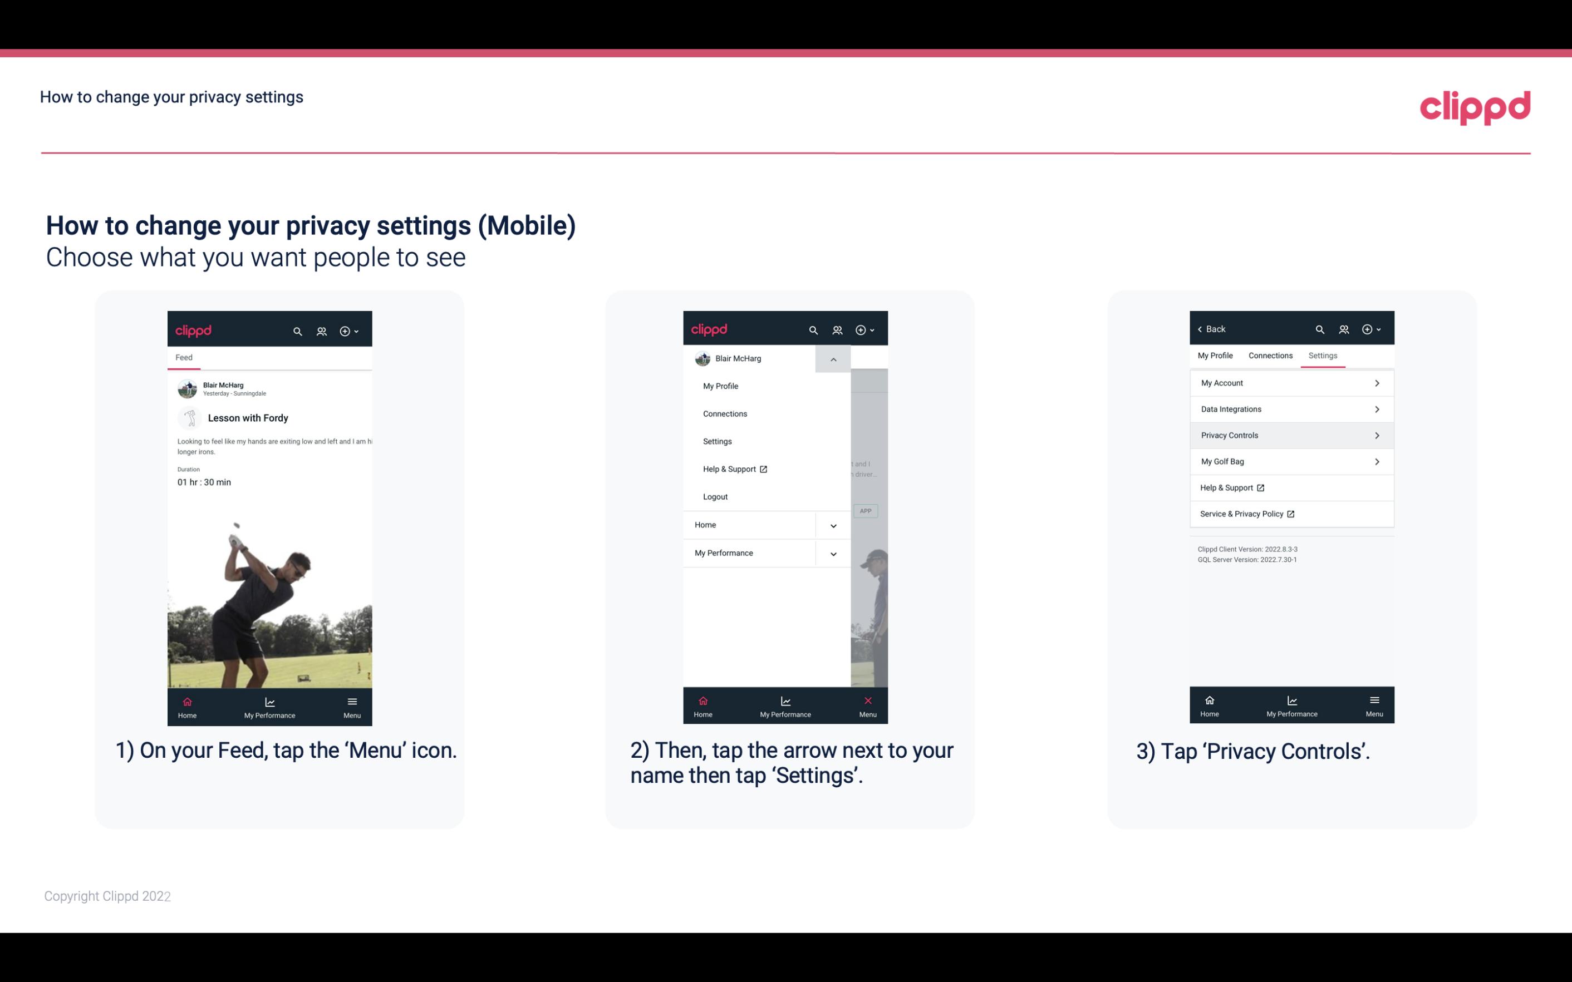Tap the clippd logo in header
The width and height of the screenshot is (1572, 982).
[1475, 105]
